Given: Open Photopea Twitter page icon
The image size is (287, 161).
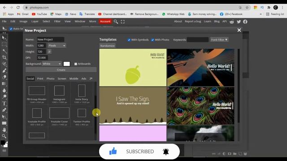Looking at the screenshot, I should (x=239, y=22).
